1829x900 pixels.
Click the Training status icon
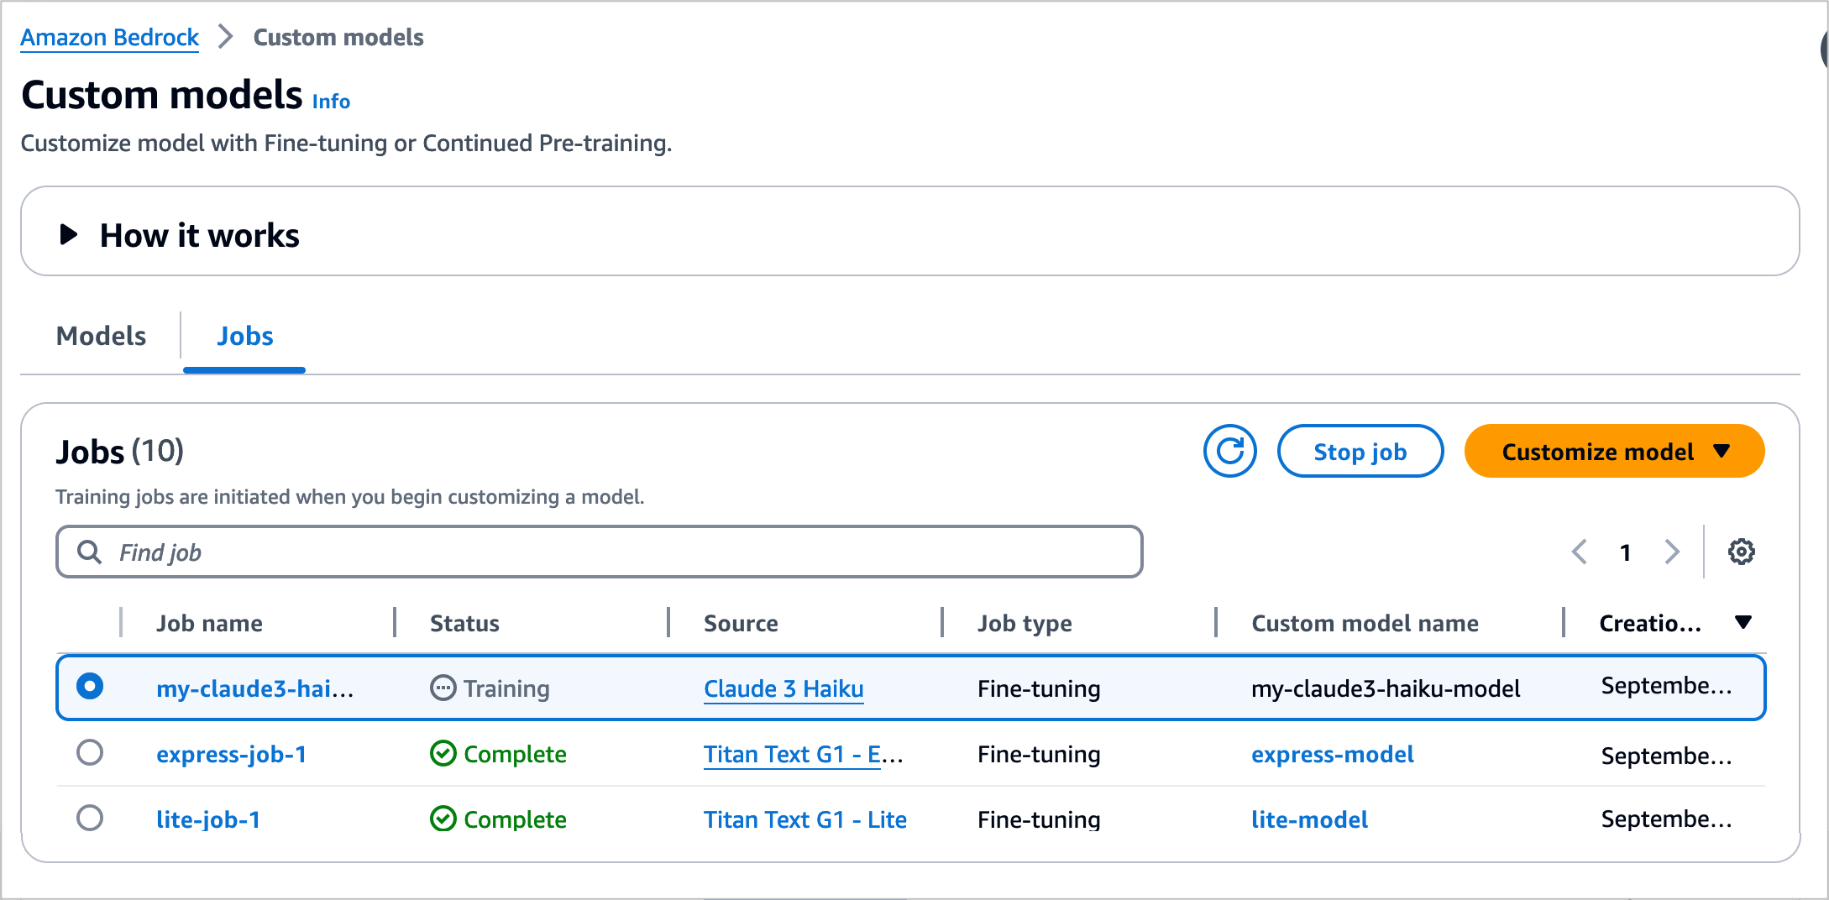443,688
